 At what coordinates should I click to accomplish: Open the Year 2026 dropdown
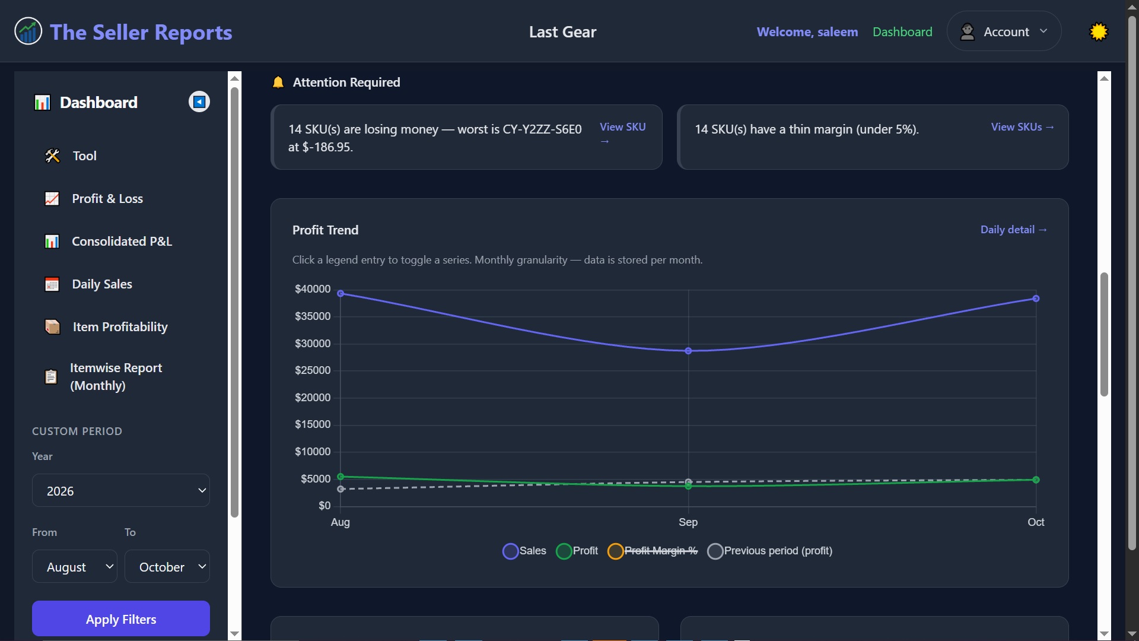click(121, 490)
